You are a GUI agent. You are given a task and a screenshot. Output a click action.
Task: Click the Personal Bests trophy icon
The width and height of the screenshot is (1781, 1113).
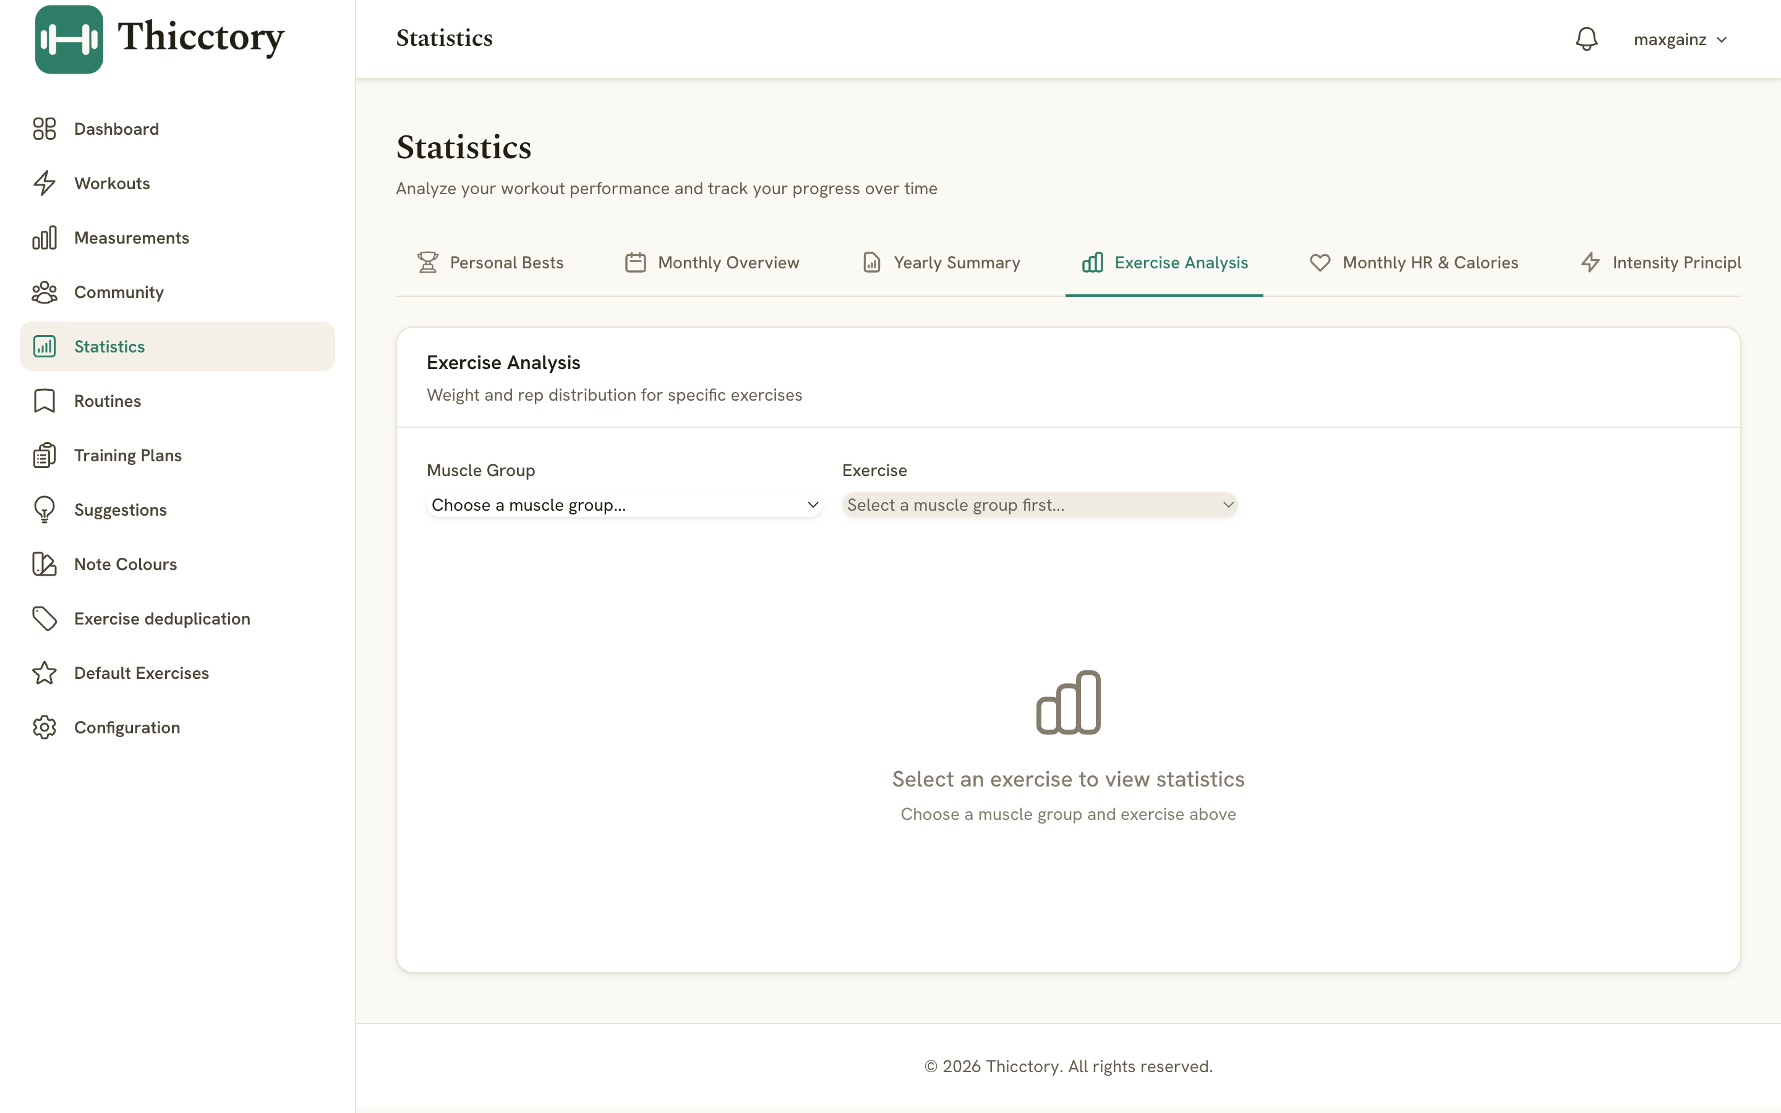[427, 263]
